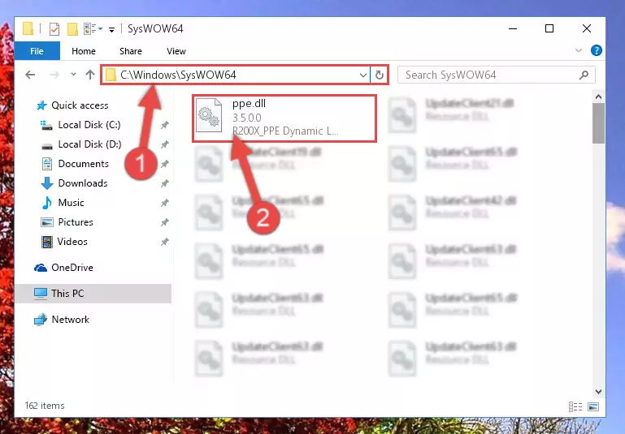Close the SysWOW64 window

click(x=586, y=28)
